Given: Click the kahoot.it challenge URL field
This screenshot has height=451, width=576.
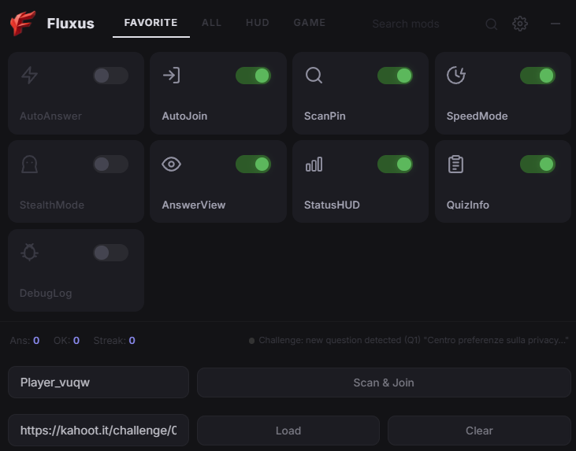Looking at the screenshot, I should click(98, 430).
